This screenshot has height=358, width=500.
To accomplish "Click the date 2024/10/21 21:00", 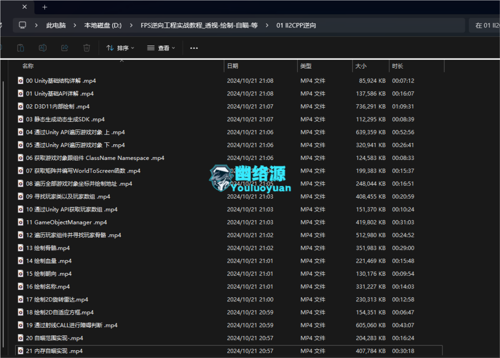I will point(250,299).
